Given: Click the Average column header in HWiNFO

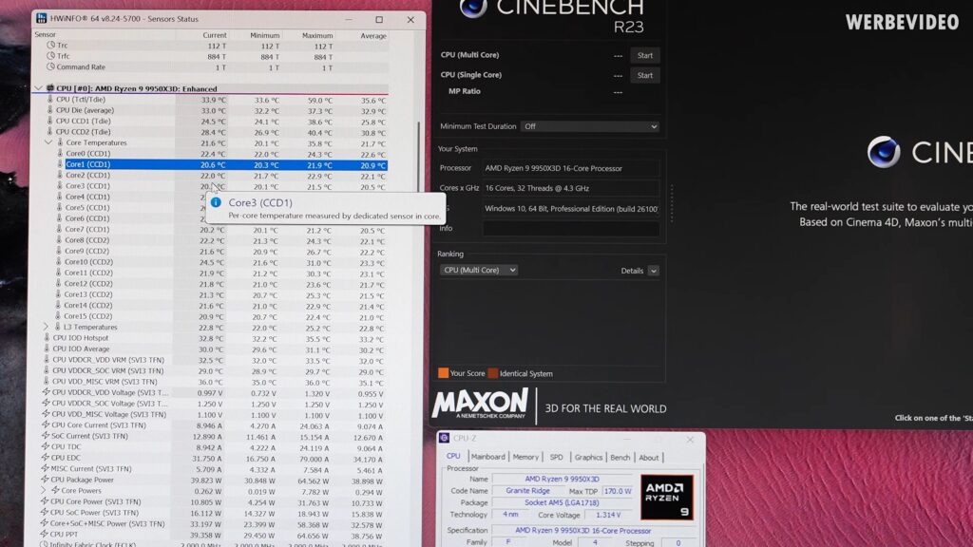Looking at the screenshot, I should pos(373,35).
